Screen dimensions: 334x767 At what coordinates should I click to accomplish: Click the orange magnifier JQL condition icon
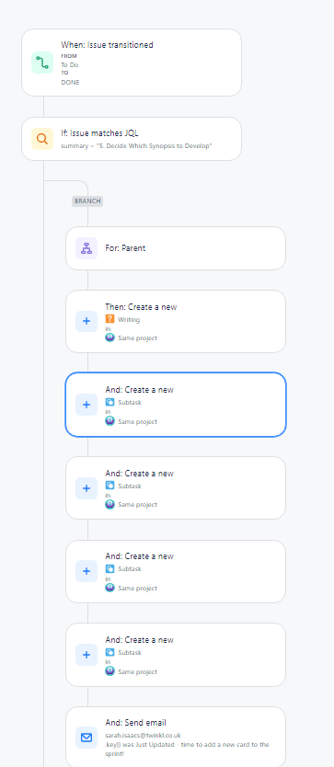(42, 139)
